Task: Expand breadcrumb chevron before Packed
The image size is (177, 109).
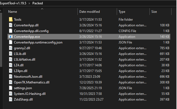Action: click(x=29, y=3)
